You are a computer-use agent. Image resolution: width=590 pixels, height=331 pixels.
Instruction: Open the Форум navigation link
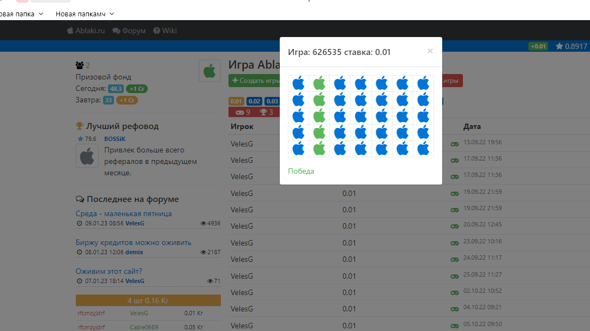(129, 30)
